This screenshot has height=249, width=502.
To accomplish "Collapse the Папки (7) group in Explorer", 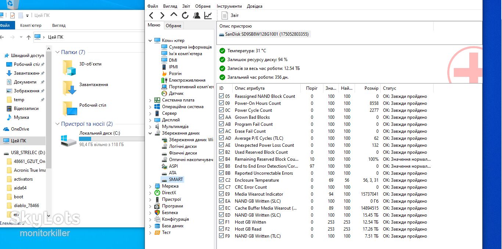I will 57,52.
